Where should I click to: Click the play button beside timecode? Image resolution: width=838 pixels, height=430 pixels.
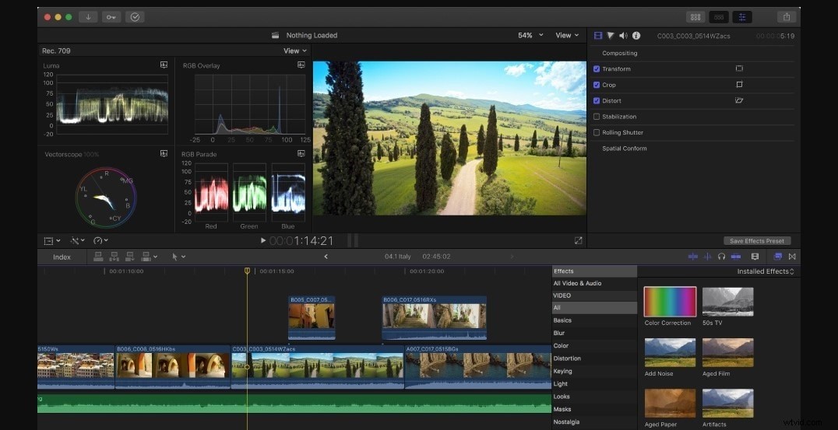[x=263, y=240]
